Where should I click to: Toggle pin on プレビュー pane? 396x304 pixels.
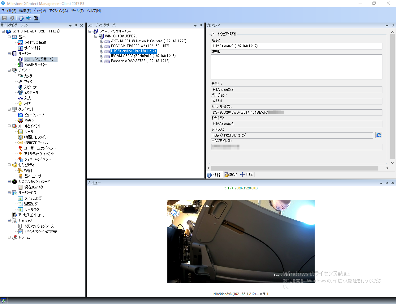point(387,183)
